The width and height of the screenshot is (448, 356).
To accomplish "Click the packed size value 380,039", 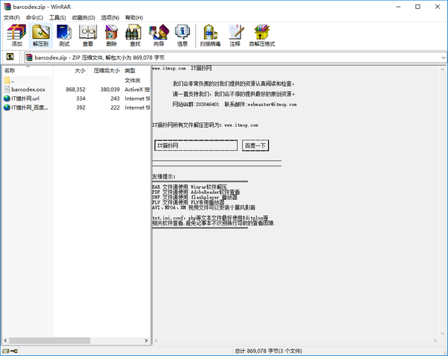I will pyautogui.click(x=110, y=90).
